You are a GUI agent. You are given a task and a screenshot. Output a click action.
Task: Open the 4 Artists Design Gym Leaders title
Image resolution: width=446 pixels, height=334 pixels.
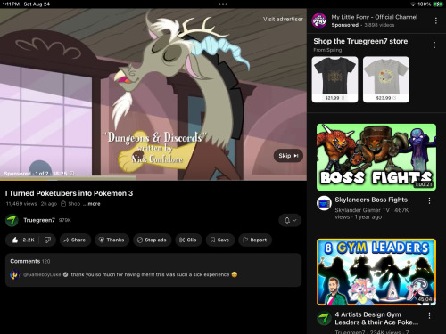[376, 318]
